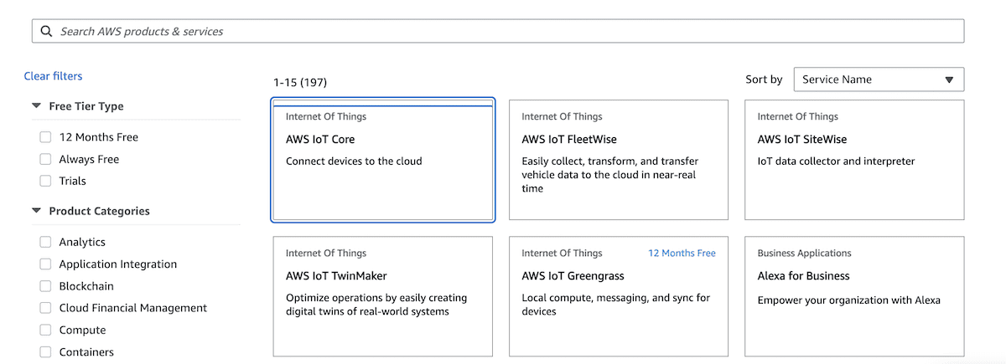Screen dimensions: 1006x364
Task: Select the Analytics category checkbox
Action: pyautogui.click(x=45, y=242)
